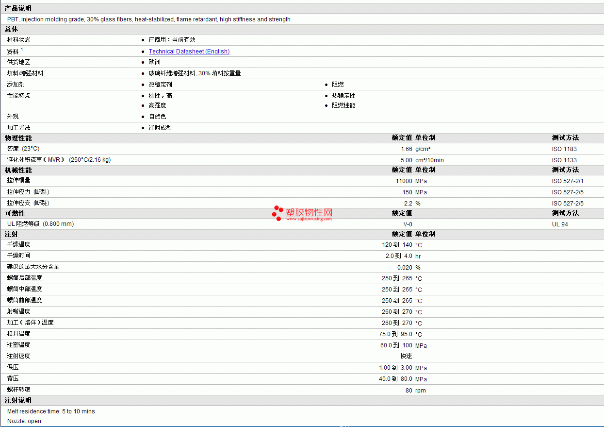
Task: Click the 11000 tensile modulus value
Action: (404, 181)
